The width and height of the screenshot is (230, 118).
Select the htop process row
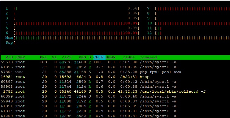tap(115, 77)
